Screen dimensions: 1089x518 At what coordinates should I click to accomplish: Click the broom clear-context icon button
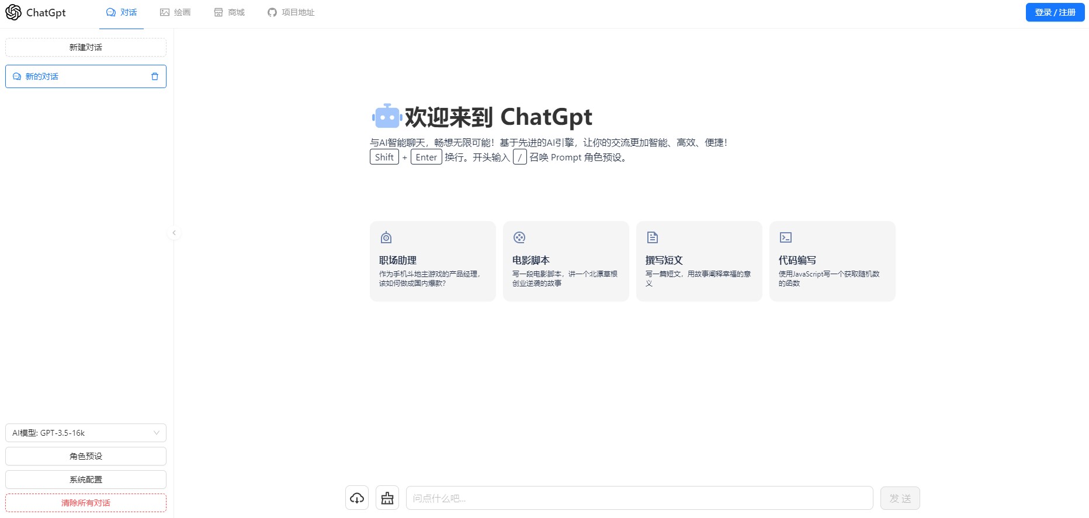click(x=387, y=498)
